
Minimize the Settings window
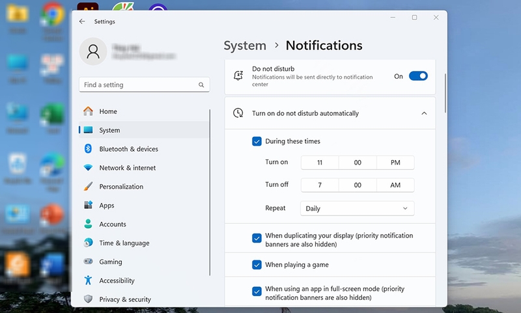pos(393,18)
